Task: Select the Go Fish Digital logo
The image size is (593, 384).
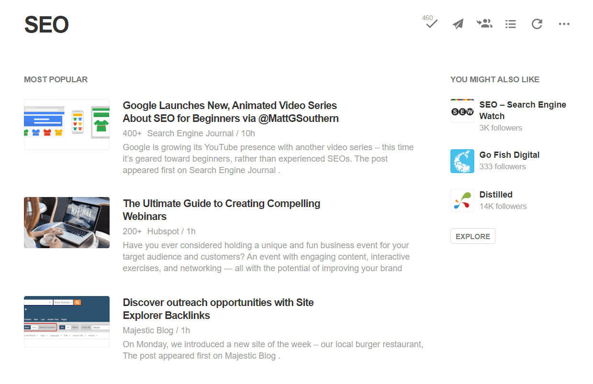Action: [x=462, y=161]
